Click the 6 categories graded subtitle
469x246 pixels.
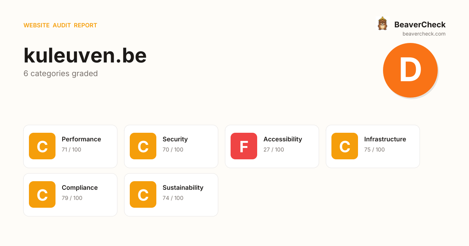pos(61,73)
